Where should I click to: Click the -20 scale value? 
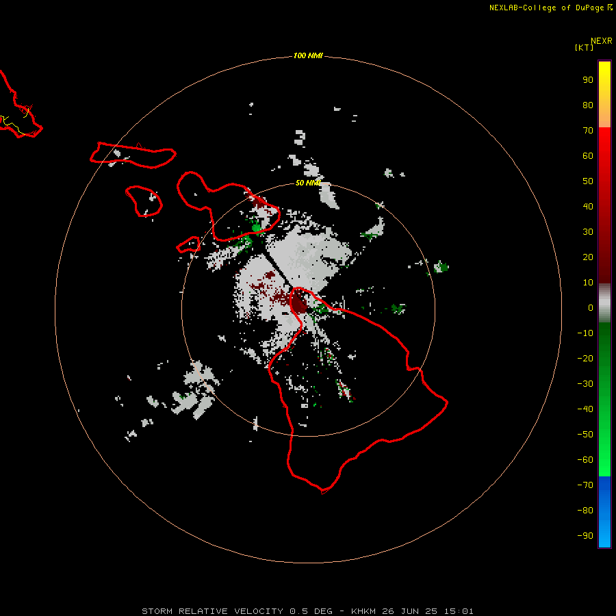coord(585,359)
